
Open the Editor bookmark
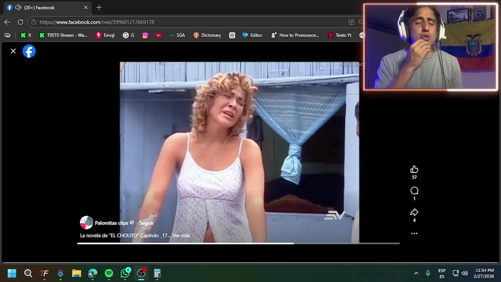pyautogui.click(x=252, y=35)
